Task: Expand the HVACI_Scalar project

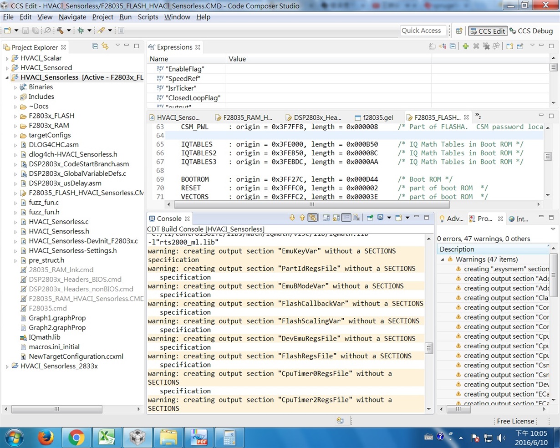Action: 7,58
